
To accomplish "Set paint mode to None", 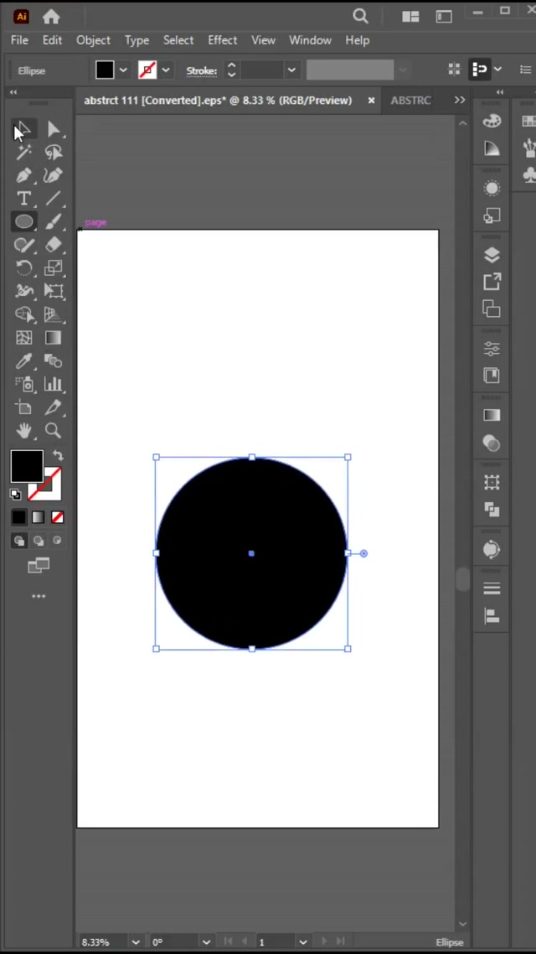I will pyautogui.click(x=57, y=517).
